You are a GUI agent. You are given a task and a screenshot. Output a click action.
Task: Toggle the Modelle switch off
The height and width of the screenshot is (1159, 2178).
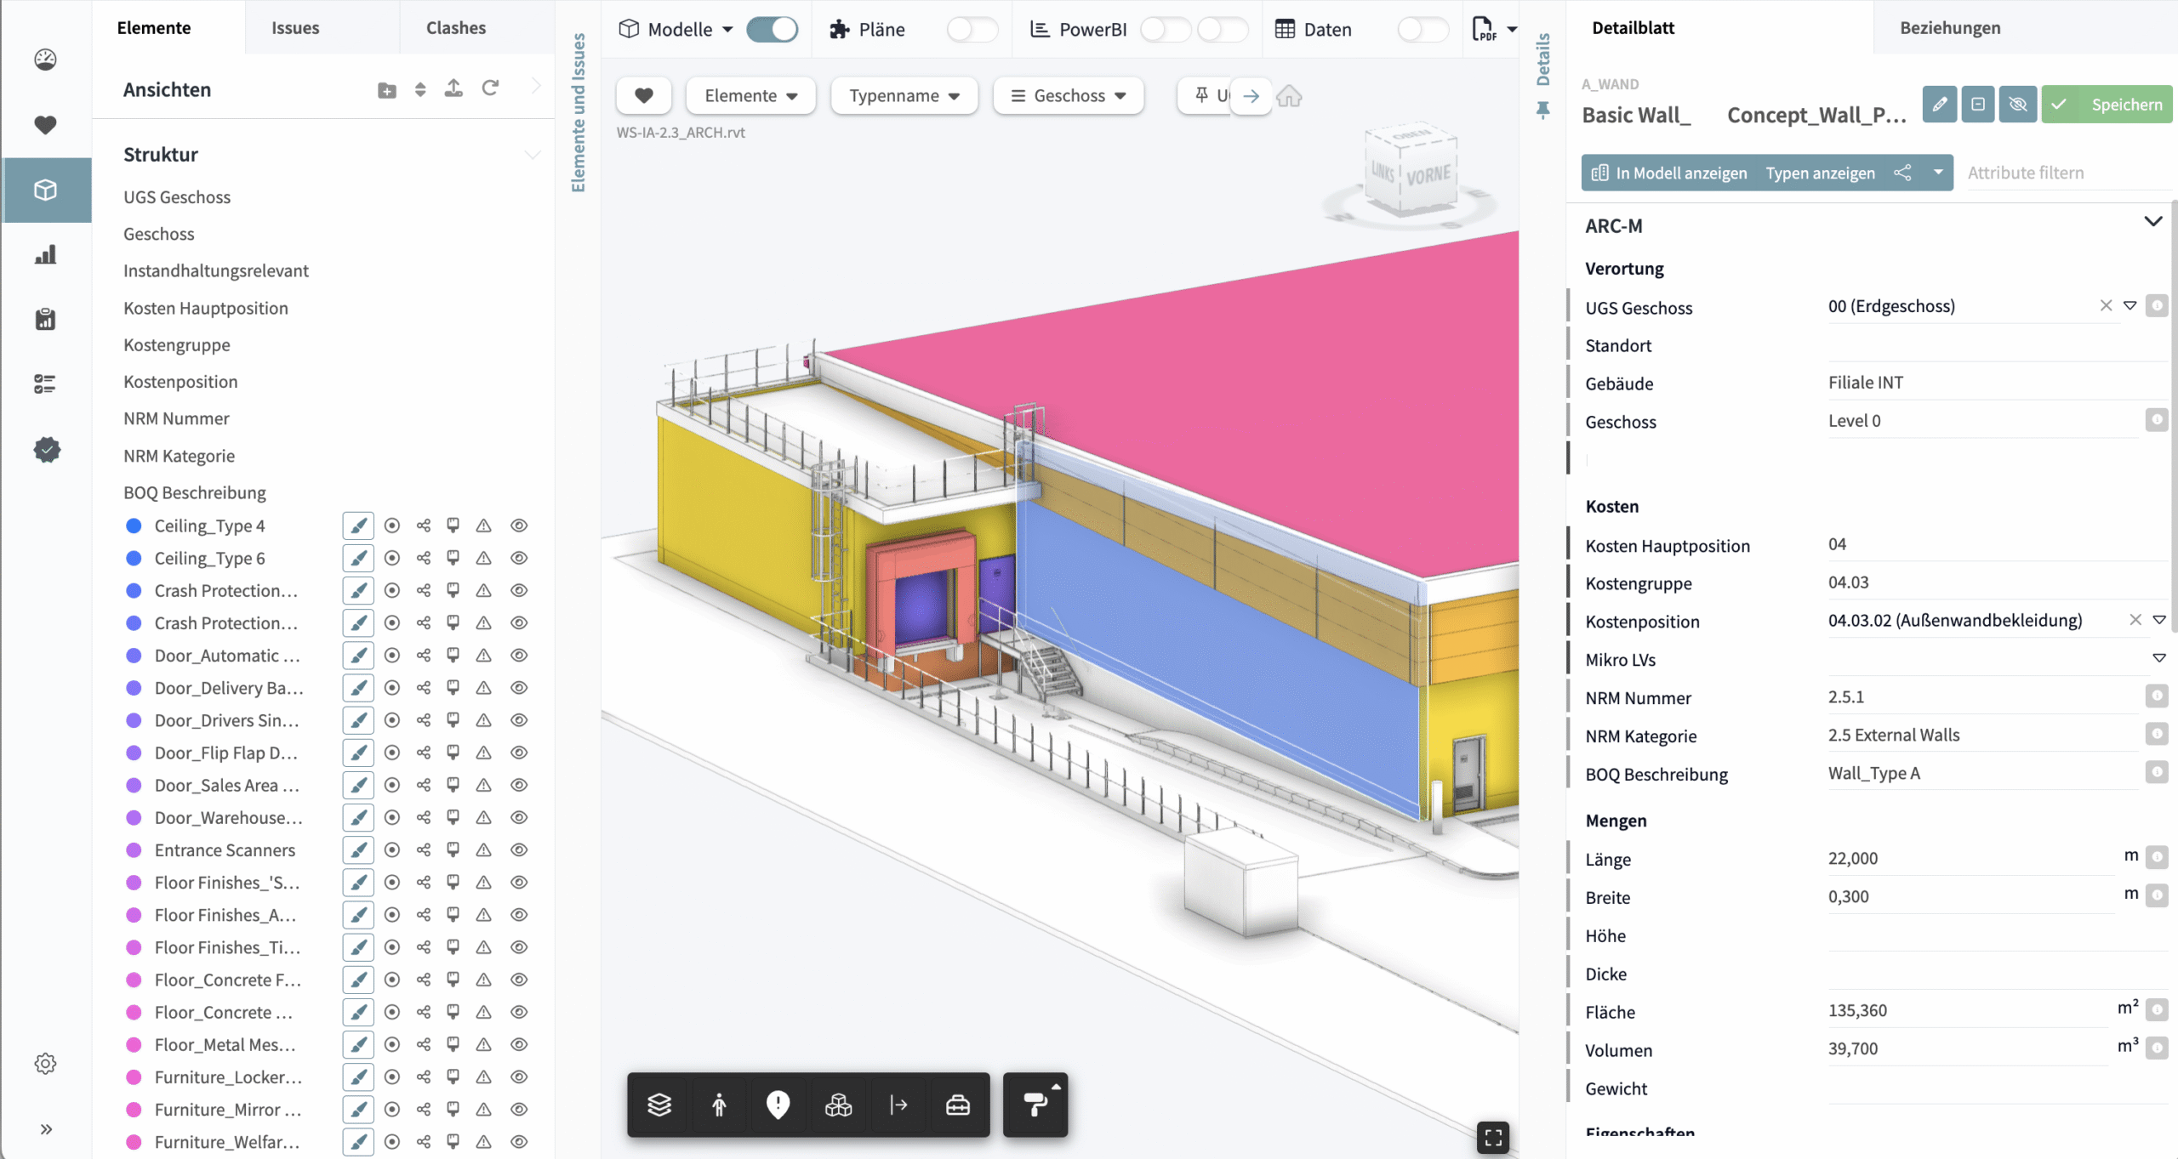(772, 30)
